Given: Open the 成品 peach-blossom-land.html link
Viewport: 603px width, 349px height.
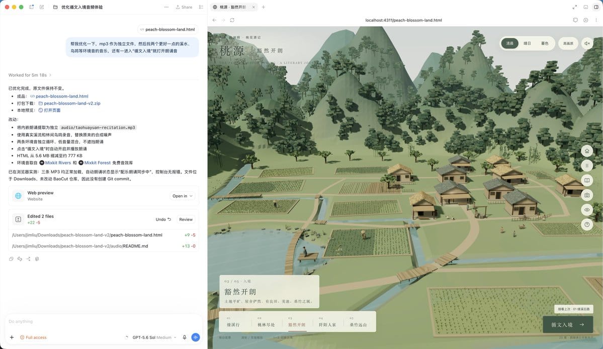Looking at the screenshot, I should pyautogui.click(x=59, y=96).
